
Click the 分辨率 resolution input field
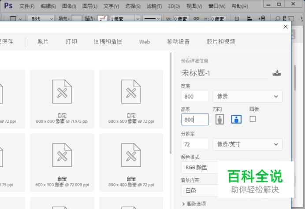pyautogui.click(x=195, y=144)
